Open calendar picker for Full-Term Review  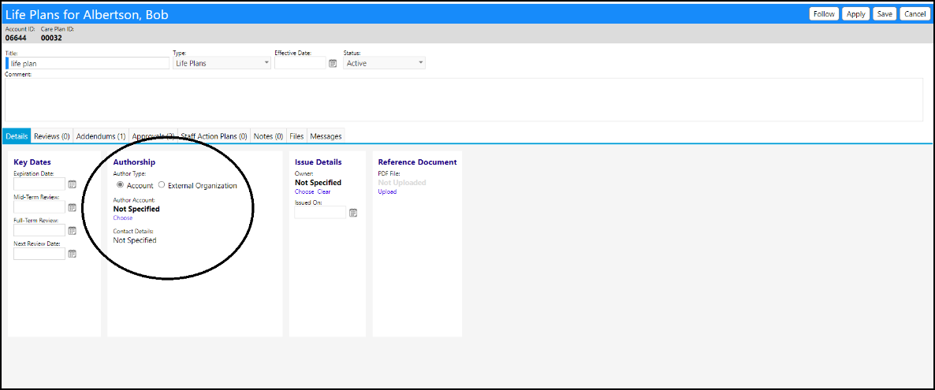(x=73, y=231)
